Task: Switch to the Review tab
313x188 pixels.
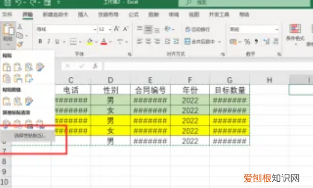Action: [174, 15]
